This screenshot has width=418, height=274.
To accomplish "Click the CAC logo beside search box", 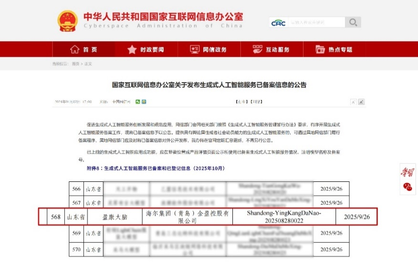I will tap(278, 22).
